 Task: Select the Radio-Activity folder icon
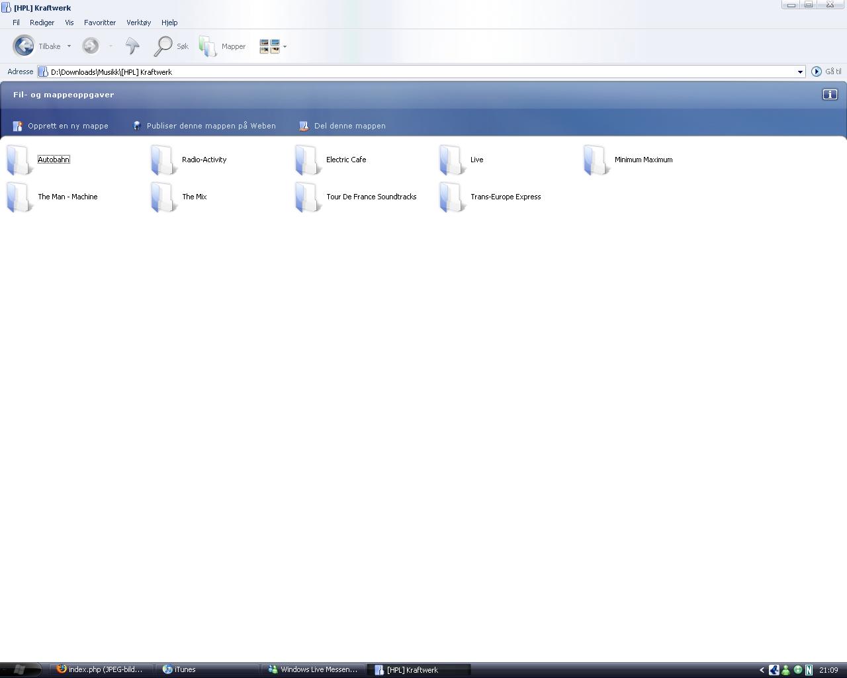click(163, 160)
